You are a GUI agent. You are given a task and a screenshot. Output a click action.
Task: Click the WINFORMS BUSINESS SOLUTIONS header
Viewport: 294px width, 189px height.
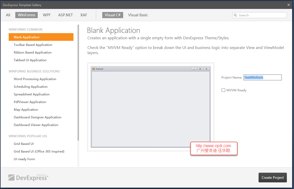34,71
